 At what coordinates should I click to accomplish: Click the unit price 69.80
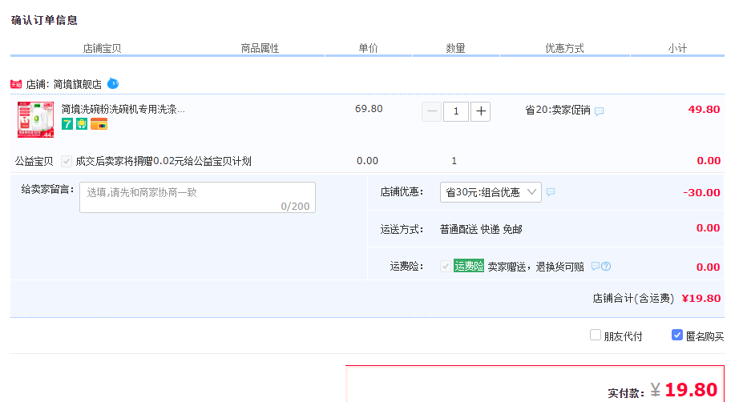369,109
